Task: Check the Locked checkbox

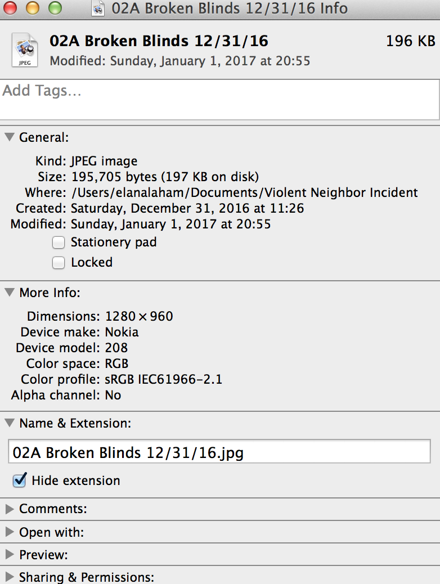Action: coord(59,263)
